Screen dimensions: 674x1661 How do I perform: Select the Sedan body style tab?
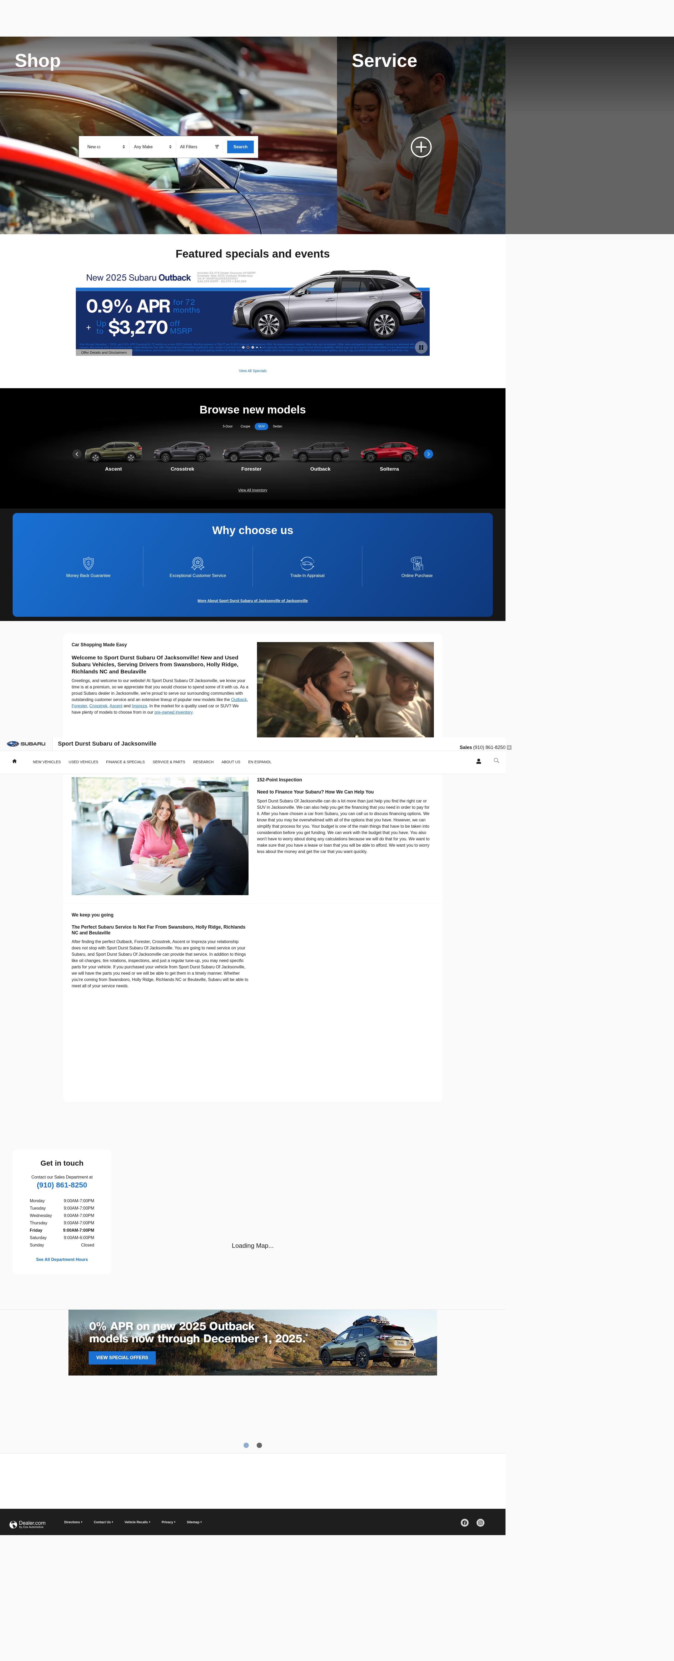277,426
